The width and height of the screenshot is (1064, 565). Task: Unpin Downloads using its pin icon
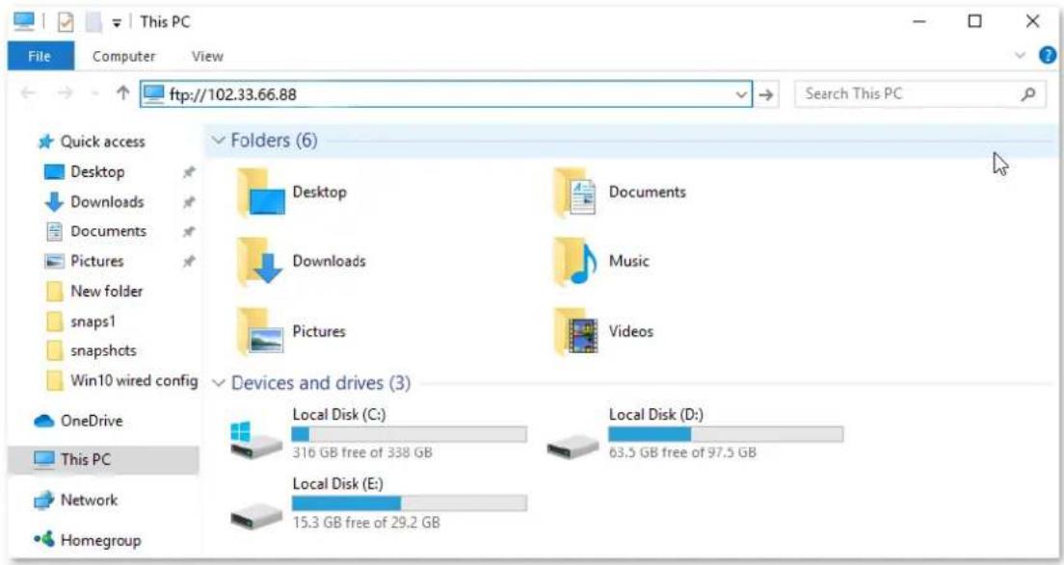click(189, 202)
